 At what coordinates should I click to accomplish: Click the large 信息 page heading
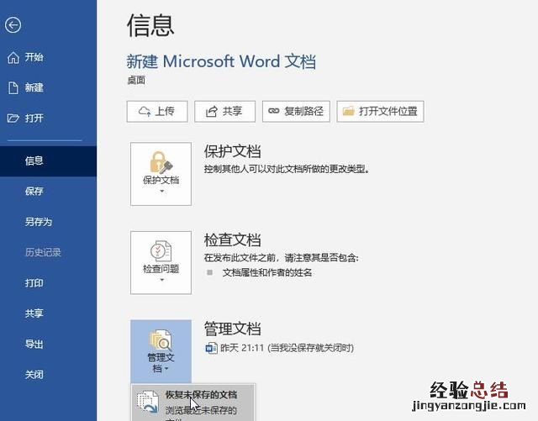tap(150, 25)
